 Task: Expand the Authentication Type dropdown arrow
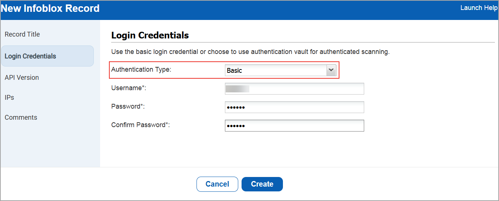[331, 70]
